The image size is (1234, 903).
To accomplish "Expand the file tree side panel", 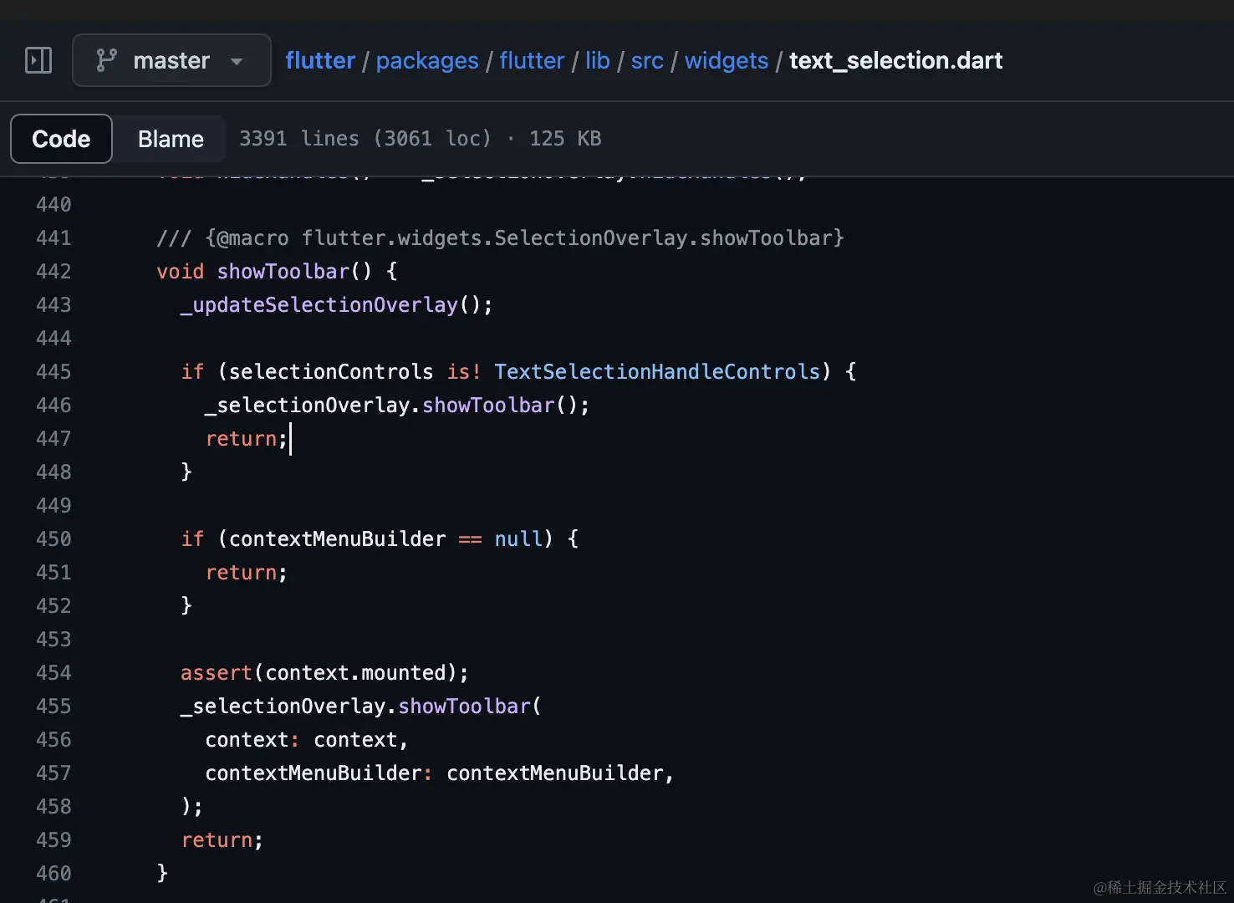I will click(38, 60).
